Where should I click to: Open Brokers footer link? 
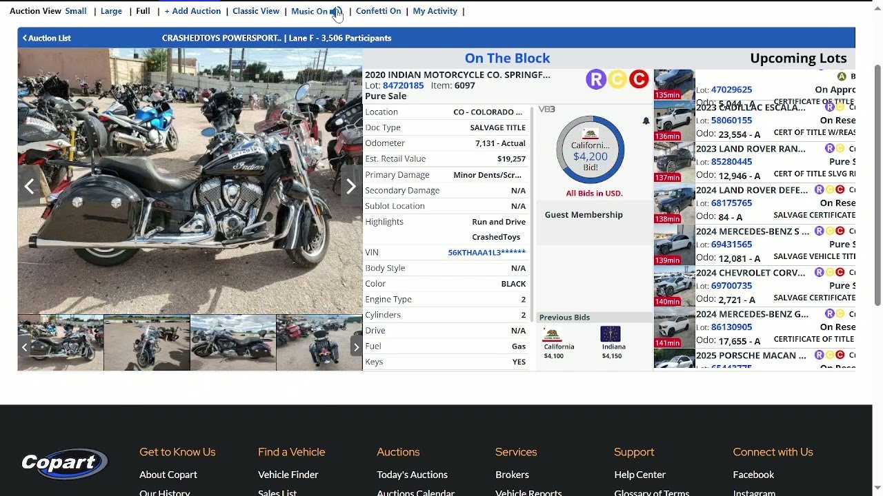(x=512, y=475)
